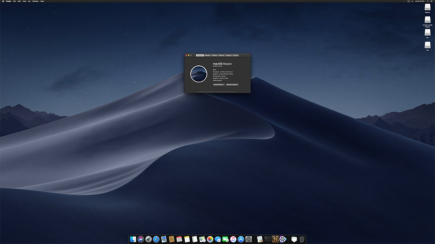This screenshot has width=435, height=244.
Task: Select Install macOS Mojave drive icon
Action: click(x=428, y=20)
